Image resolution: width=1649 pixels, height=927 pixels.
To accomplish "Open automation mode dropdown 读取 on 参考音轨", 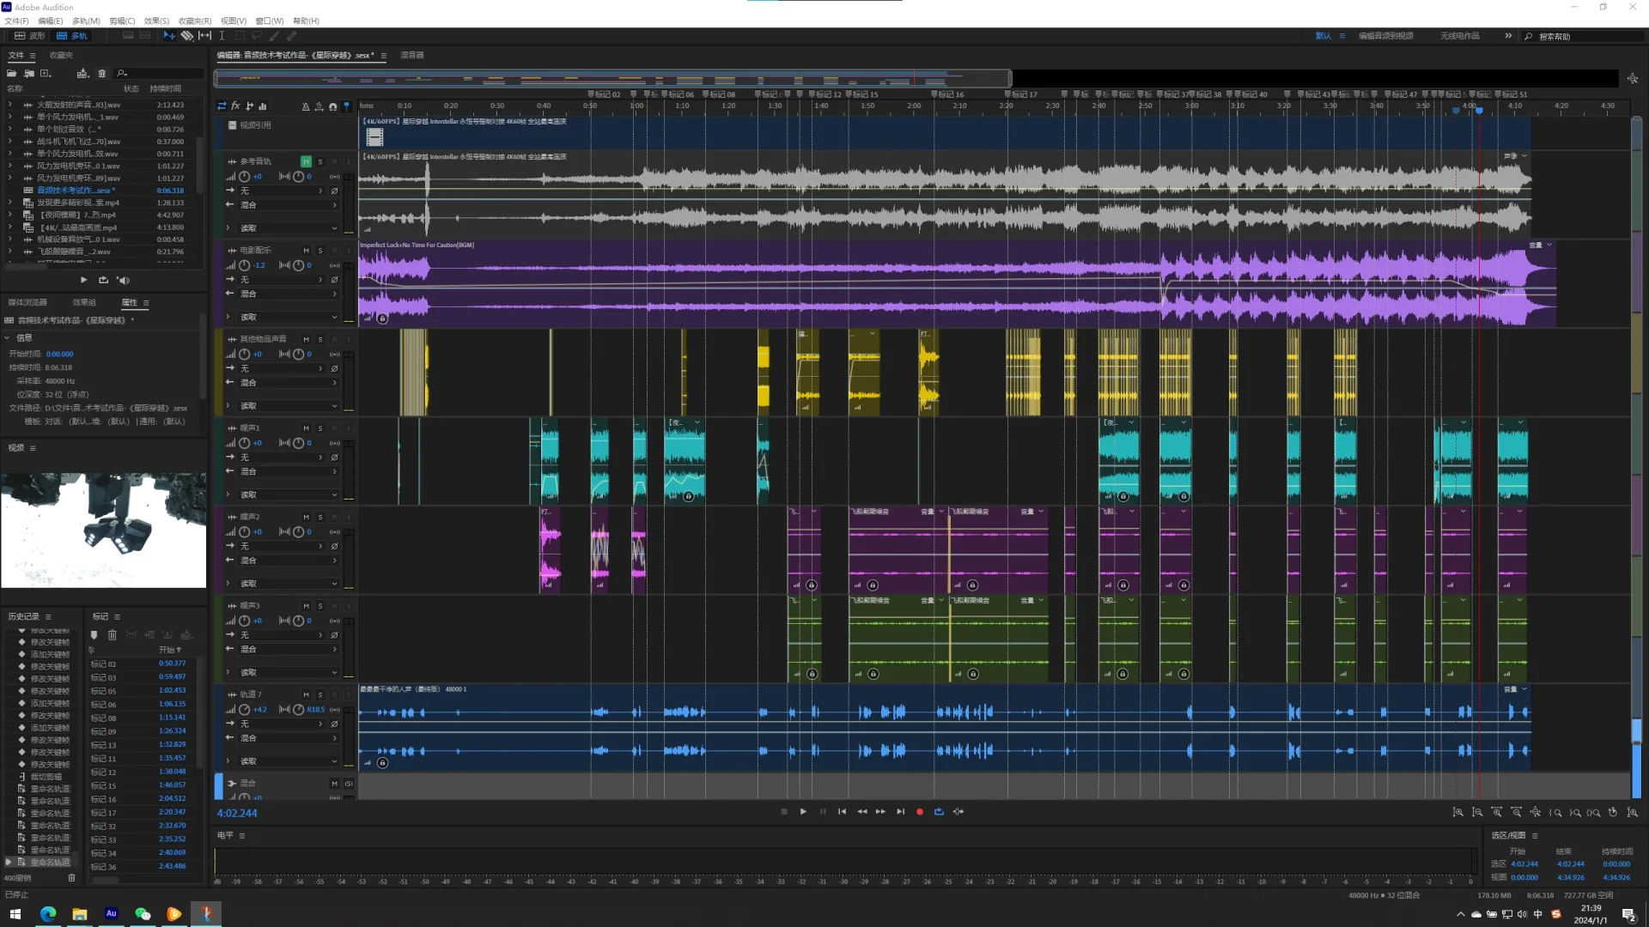I will (289, 228).
